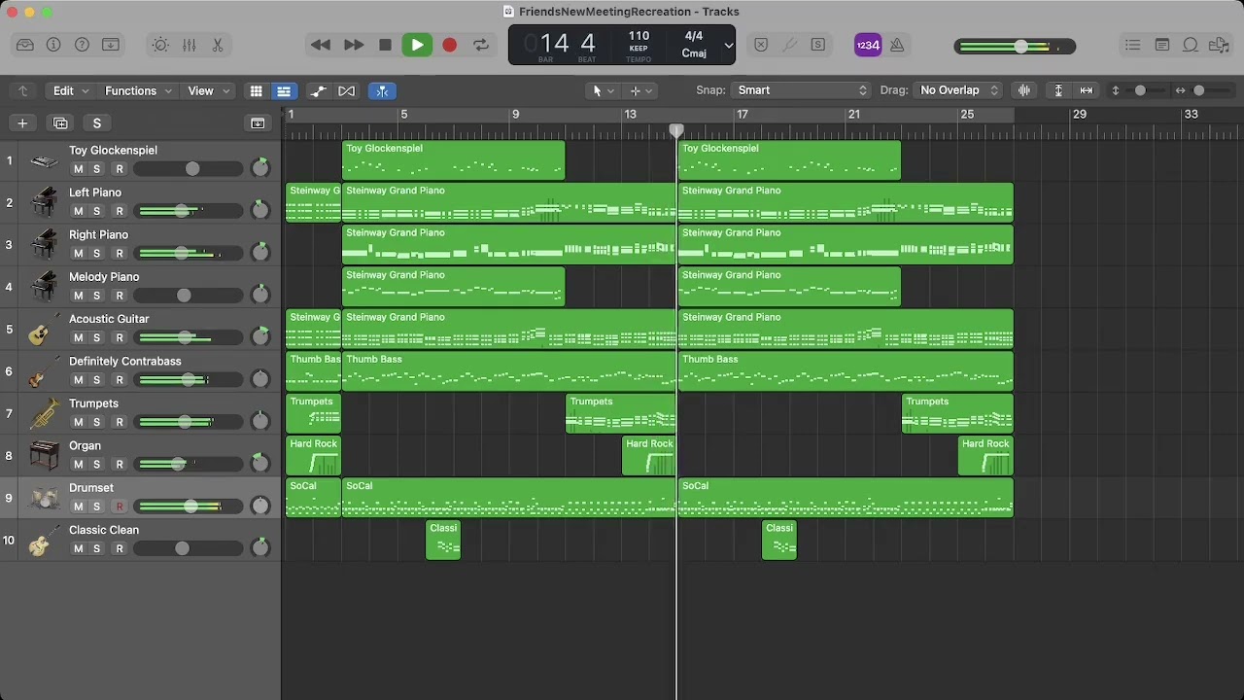Open the Left-click pointer tool menu
The width and height of the screenshot is (1244, 700).
[x=604, y=90]
